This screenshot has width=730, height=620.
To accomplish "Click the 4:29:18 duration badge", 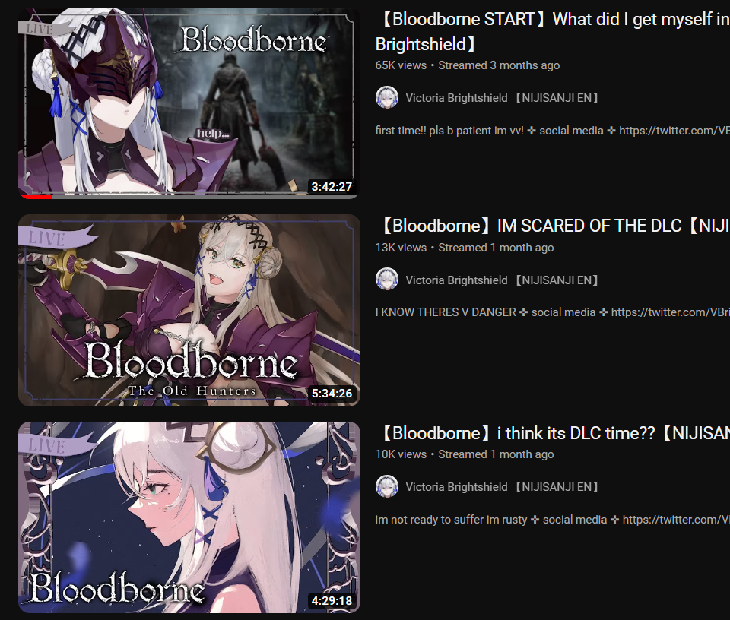I will click(332, 600).
